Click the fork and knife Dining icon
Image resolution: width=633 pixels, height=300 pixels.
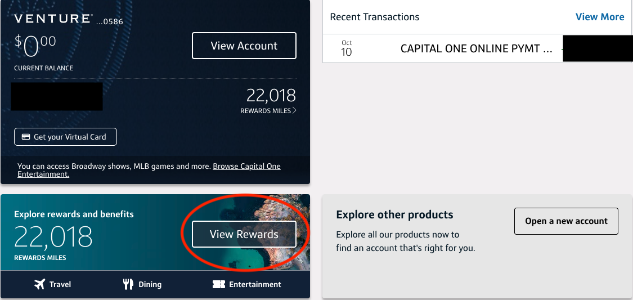pos(128,284)
